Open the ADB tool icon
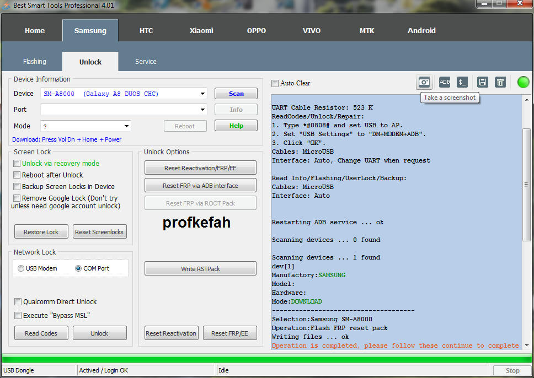The height and width of the screenshot is (378, 534). coord(445,82)
